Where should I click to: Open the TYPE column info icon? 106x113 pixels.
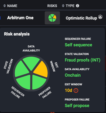click(x=78, y=6)
